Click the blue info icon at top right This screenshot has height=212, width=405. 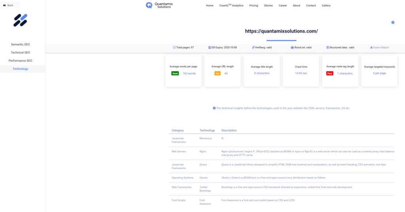click(x=393, y=23)
